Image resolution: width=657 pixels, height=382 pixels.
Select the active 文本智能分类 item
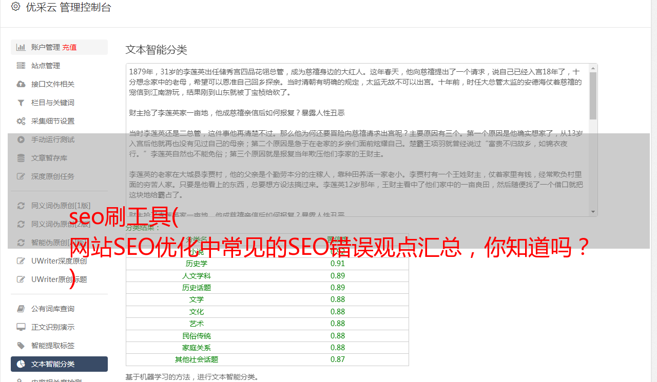pos(59,364)
